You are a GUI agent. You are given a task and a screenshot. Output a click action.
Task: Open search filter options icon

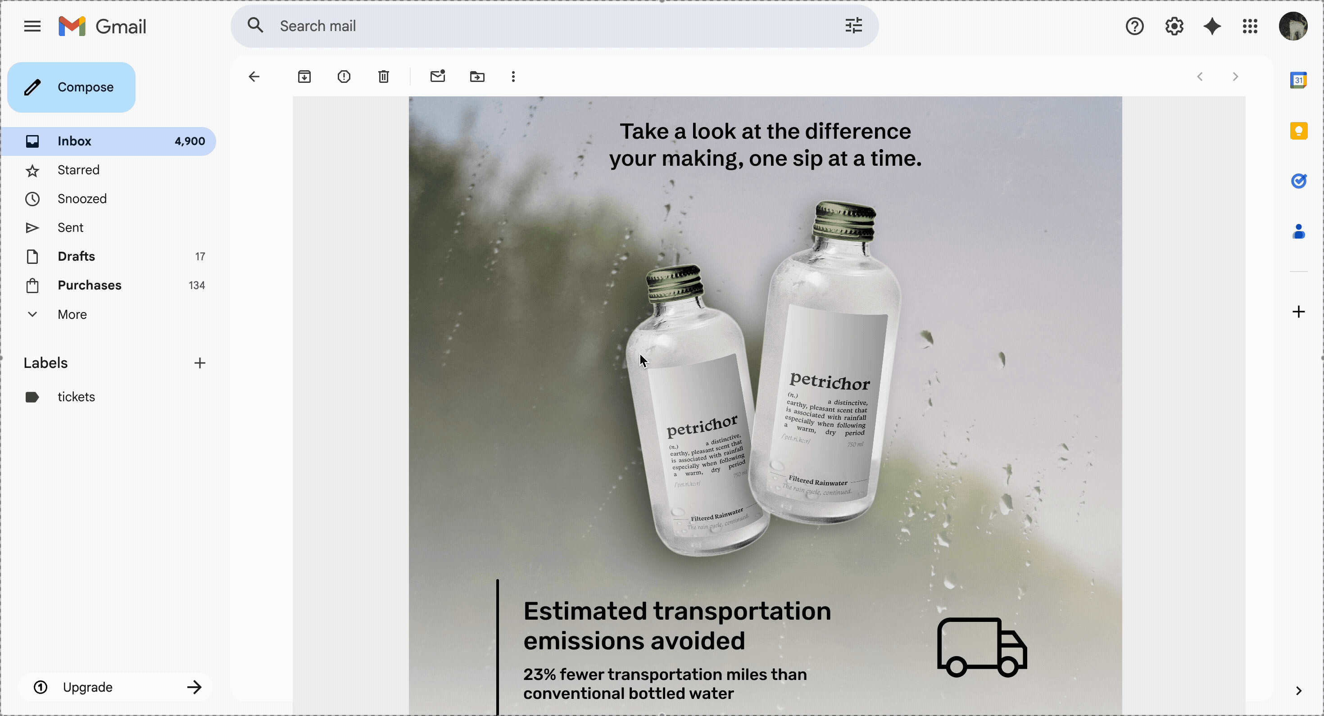click(x=853, y=26)
